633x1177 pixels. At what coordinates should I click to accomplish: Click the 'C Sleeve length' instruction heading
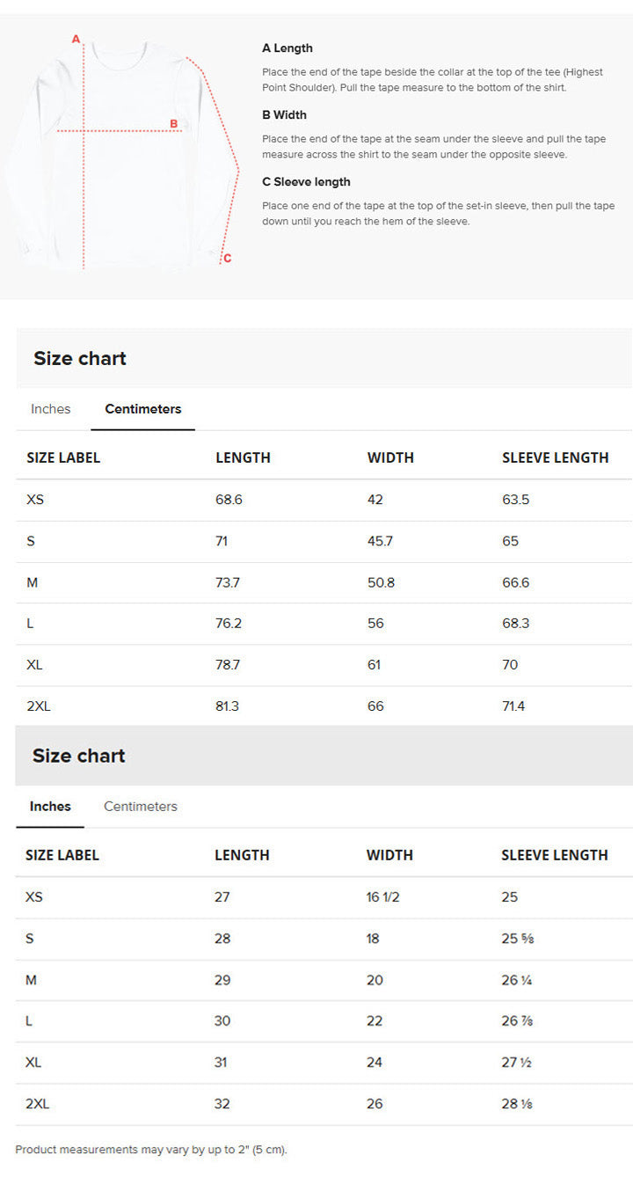(x=306, y=182)
